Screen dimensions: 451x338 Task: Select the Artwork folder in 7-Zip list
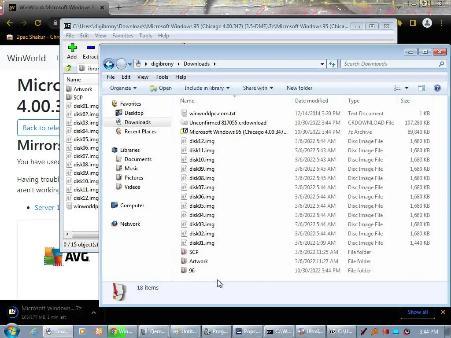(x=79, y=89)
